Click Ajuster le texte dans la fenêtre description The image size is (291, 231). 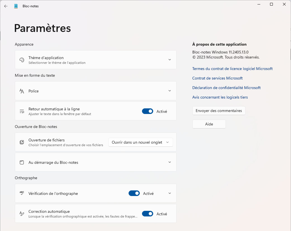[60, 114]
